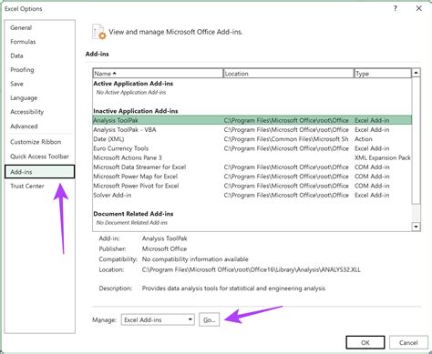Screen dimensions: 432x354
Task: Click the Add-ins gear document icon
Action: (99, 32)
